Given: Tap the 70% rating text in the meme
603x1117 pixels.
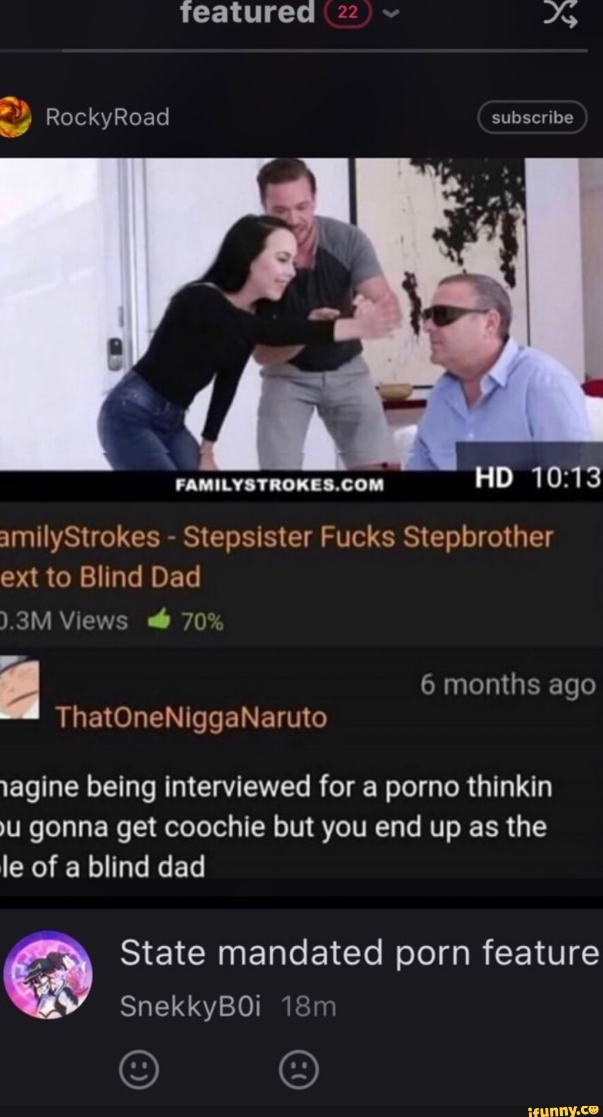Looking at the screenshot, I should coord(203,621).
